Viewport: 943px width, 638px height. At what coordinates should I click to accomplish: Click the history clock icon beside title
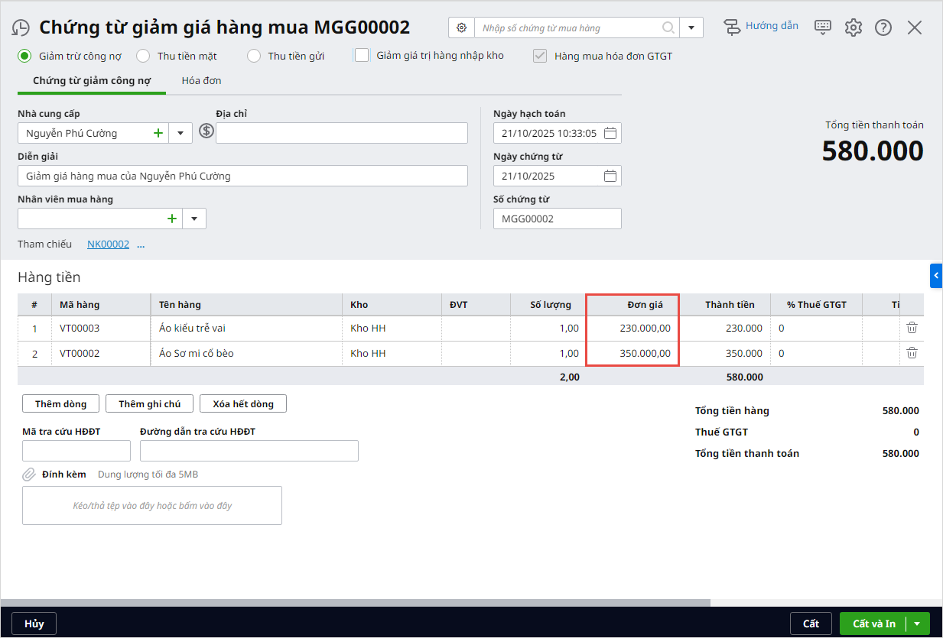21,28
